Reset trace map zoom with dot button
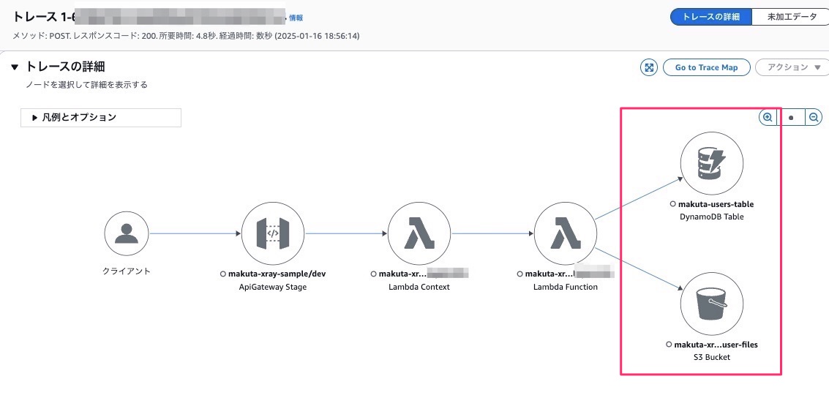This screenshot has height=417, width=829. point(791,117)
